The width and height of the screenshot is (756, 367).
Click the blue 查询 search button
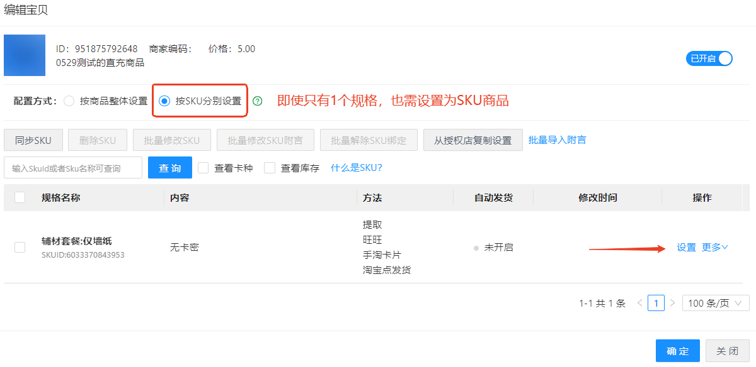point(170,168)
